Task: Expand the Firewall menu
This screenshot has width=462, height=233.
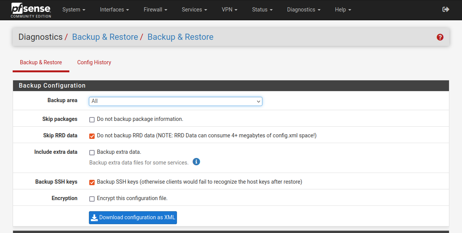Action: [x=156, y=10]
